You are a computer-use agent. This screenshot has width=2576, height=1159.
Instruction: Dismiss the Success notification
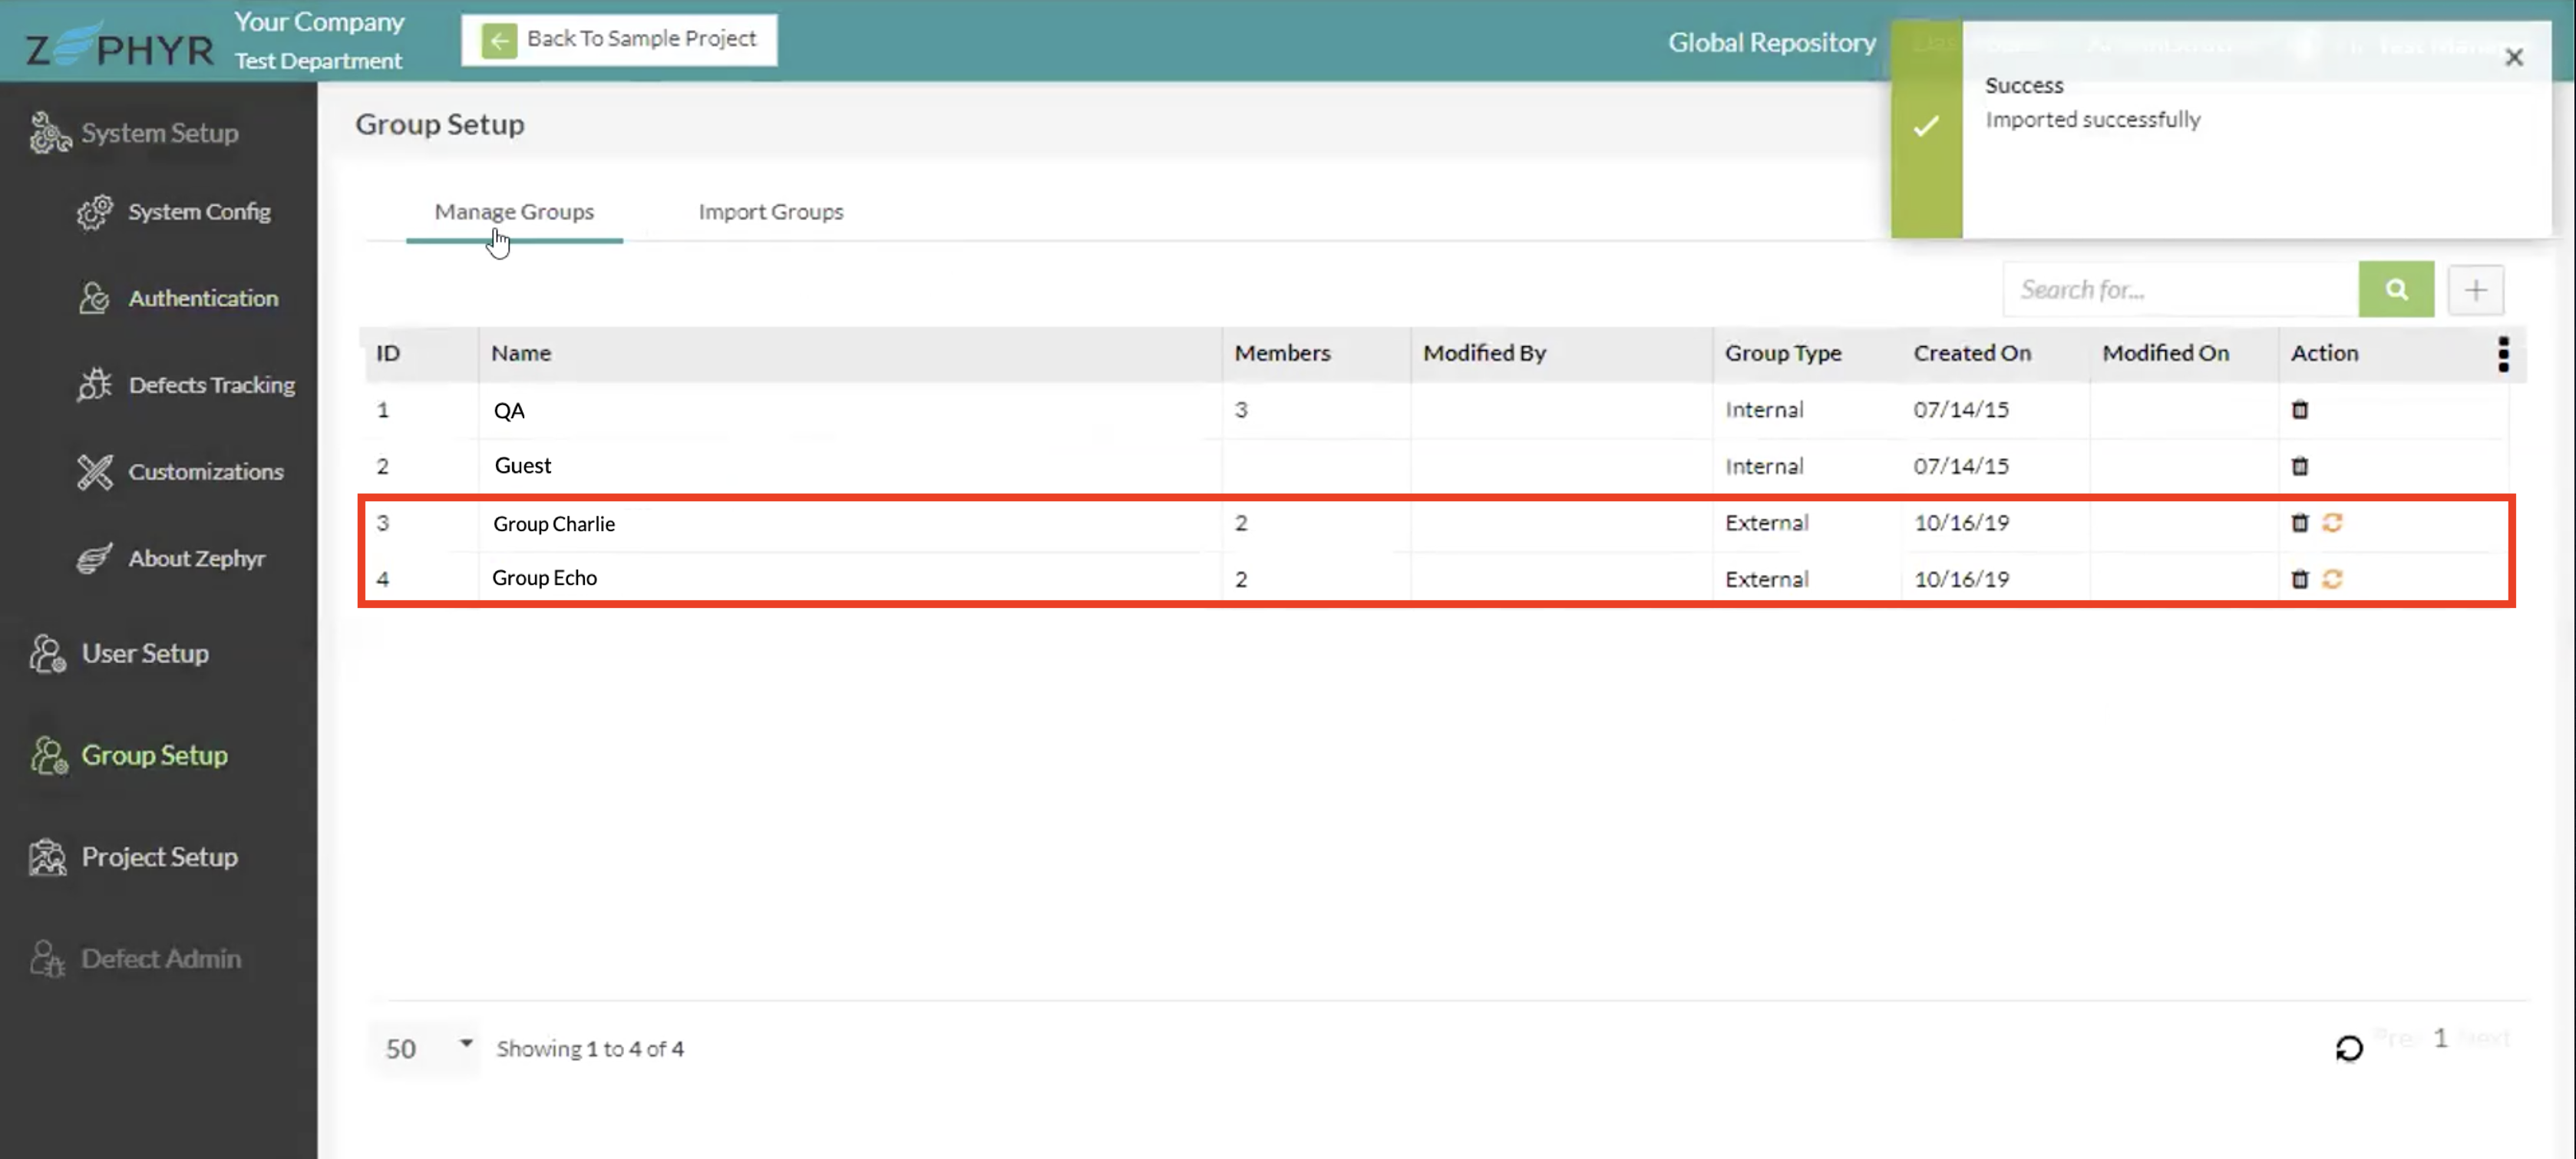coord(2513,58)
